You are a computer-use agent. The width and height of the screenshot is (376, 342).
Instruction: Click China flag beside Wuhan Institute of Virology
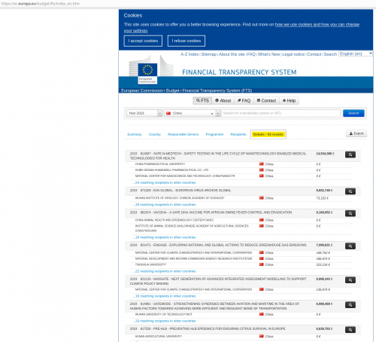(x=262, y=198)
